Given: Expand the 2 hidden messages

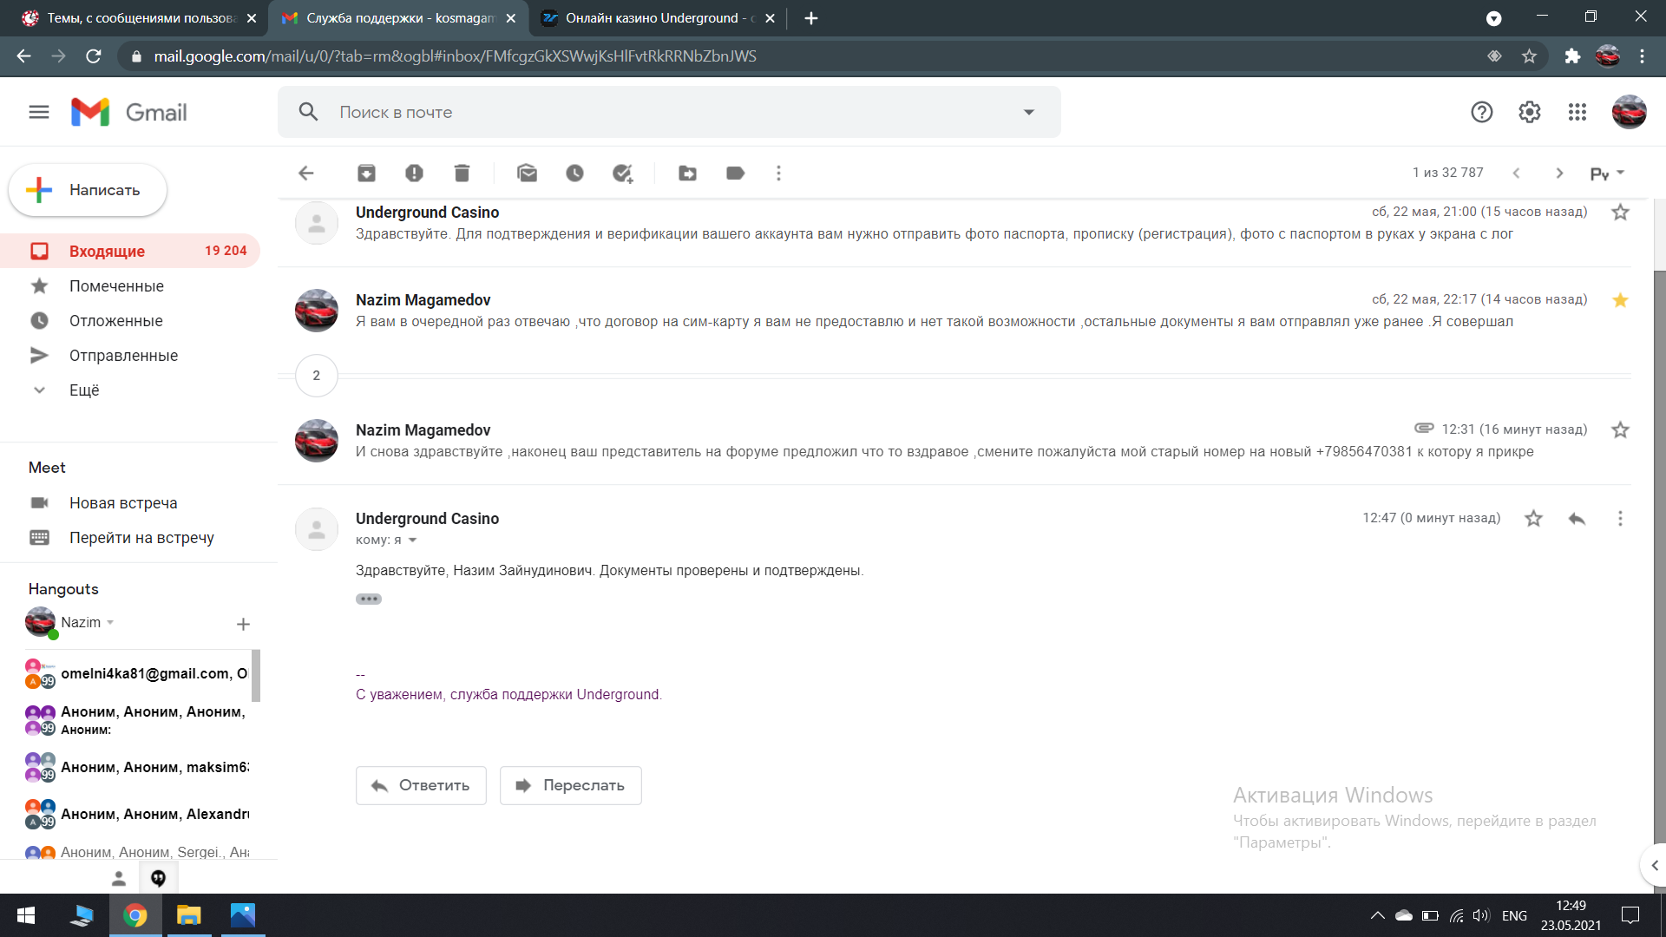Looking at the screenshot, I should click(x=316, y=376).
